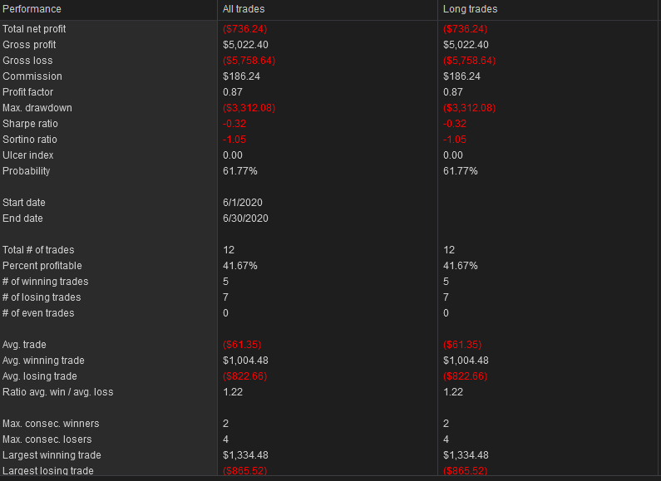Select the Ulcer index row label
Image resolution: width=661 pixels, height=481 pixels.
27,155
